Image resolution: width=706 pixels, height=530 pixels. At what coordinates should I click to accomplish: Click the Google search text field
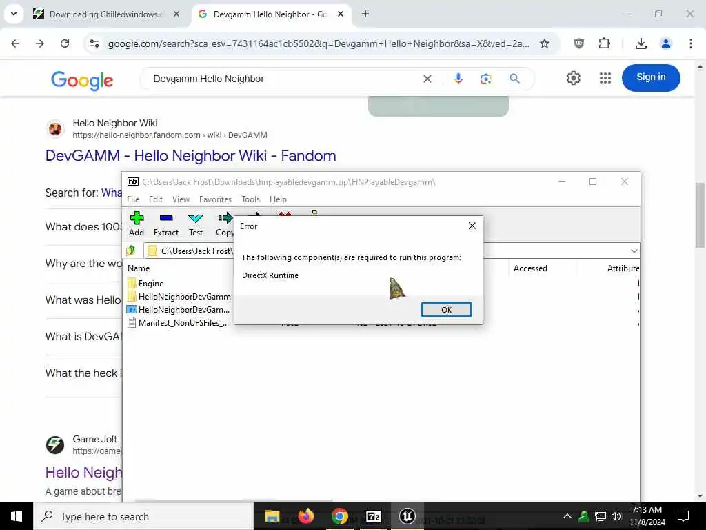click(283, 79)
